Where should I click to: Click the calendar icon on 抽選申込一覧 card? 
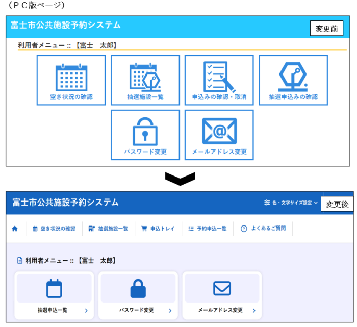pyautogui.click(x=54, y=288)
